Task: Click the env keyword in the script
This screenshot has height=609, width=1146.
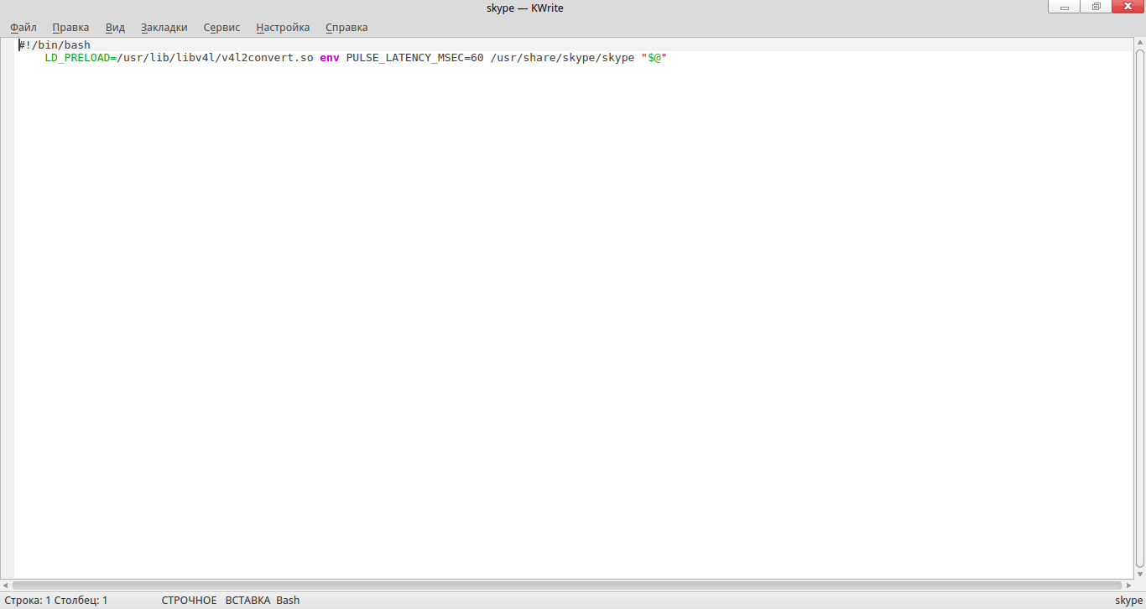Action: click(330, 58)
